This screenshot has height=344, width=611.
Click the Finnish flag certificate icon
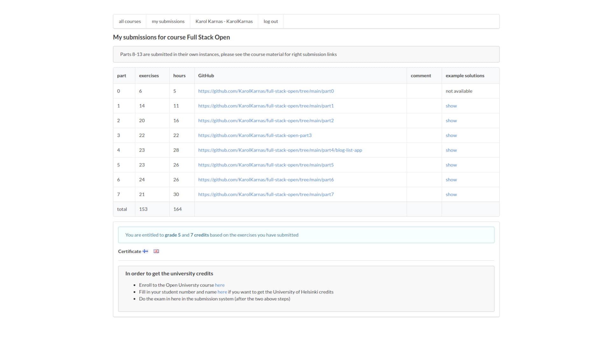145,251
